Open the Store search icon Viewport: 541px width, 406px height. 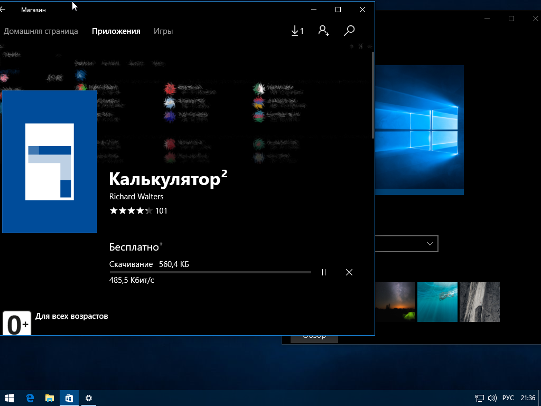(x=349, y=31)
